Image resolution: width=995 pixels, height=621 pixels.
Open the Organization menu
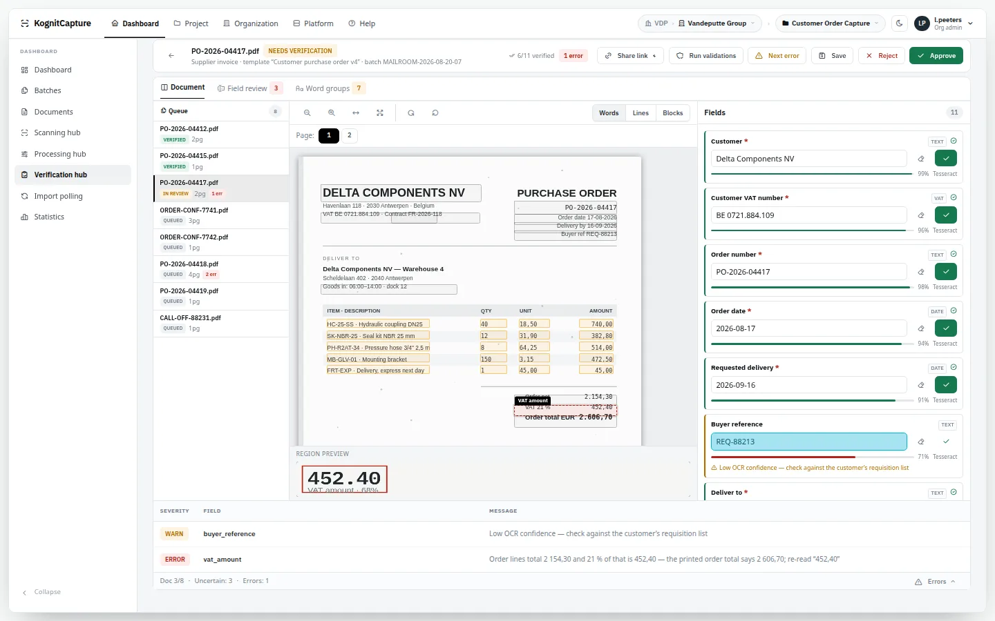[x=251, y=23]
